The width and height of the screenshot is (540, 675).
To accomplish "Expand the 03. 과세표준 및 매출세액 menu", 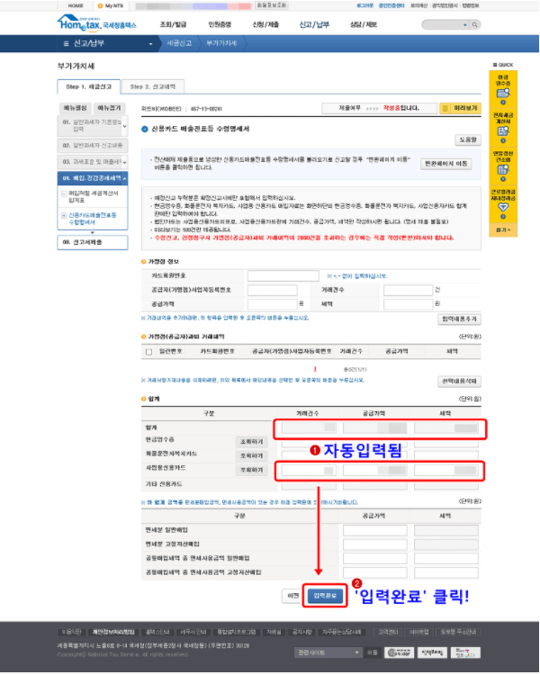I will coord(124,162).
